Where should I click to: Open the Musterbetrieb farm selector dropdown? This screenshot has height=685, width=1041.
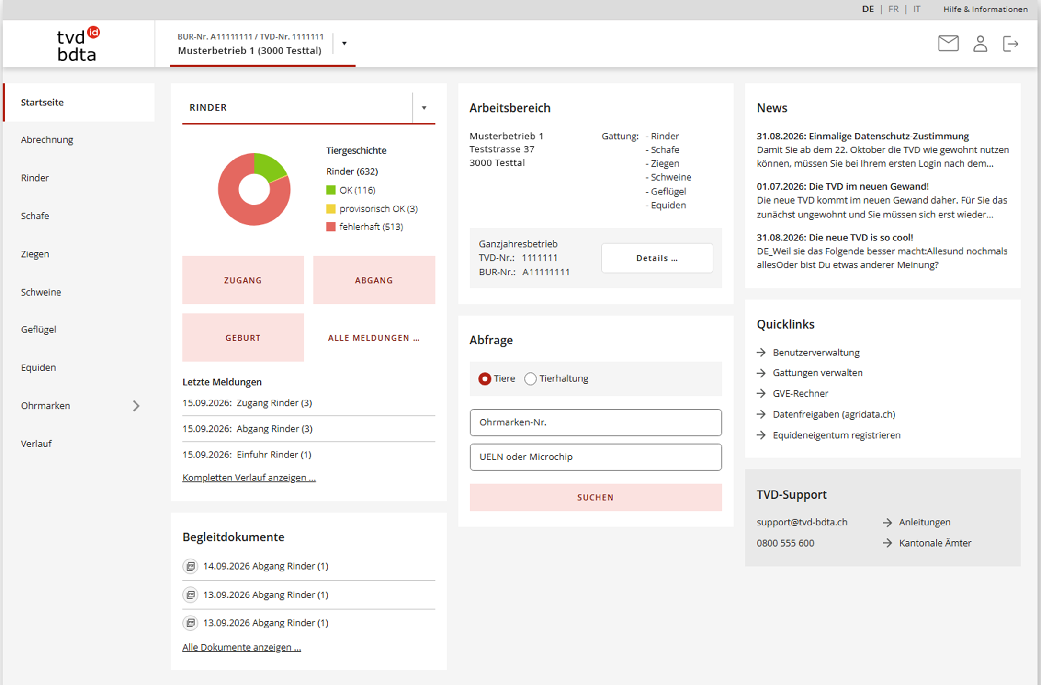(344, 44)
